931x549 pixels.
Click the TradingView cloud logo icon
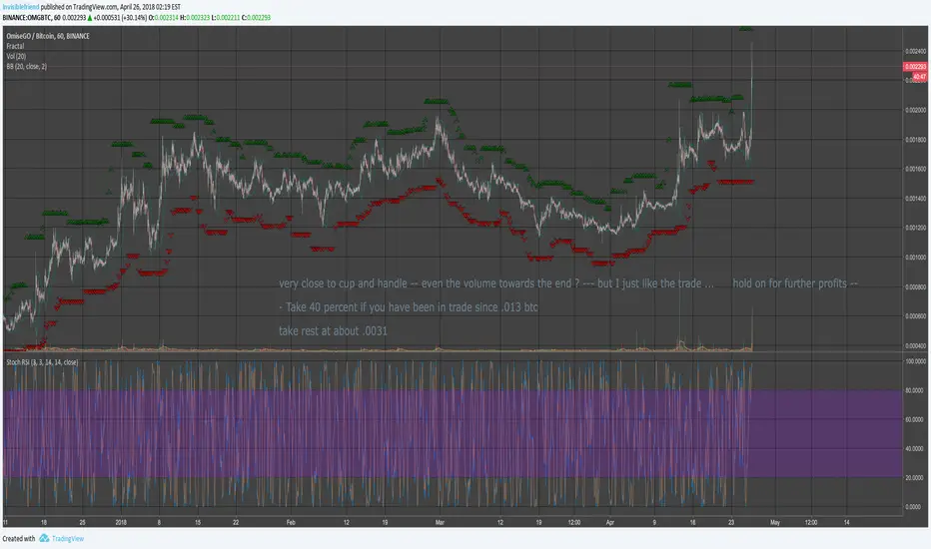tap(45, 538)
